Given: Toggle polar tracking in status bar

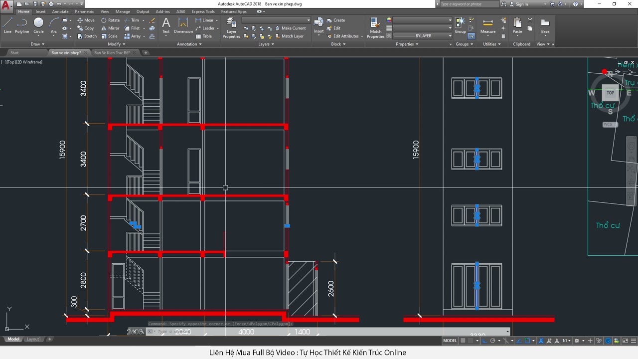Looking at the screenshot, I should point(492,341).
